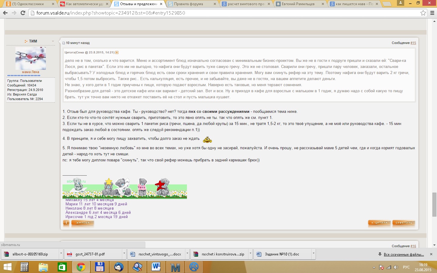Open Windows Store from the taskbar
This screenshot has width=437, height=273.
coord(62,267)
